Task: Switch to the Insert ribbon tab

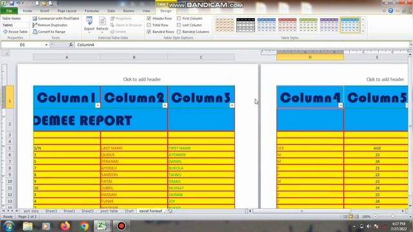Action: pos(45,11)
